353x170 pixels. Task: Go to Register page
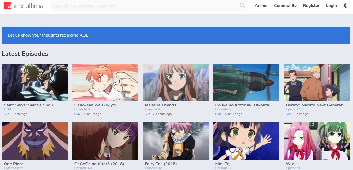coord(311,6)
